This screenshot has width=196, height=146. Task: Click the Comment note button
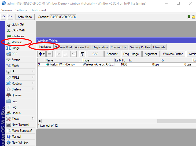[73, 54]
